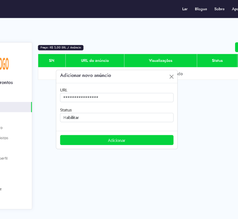Click the cut-off Apo menu item
This screenshot has width=238, height=219.
coord(235,9)
